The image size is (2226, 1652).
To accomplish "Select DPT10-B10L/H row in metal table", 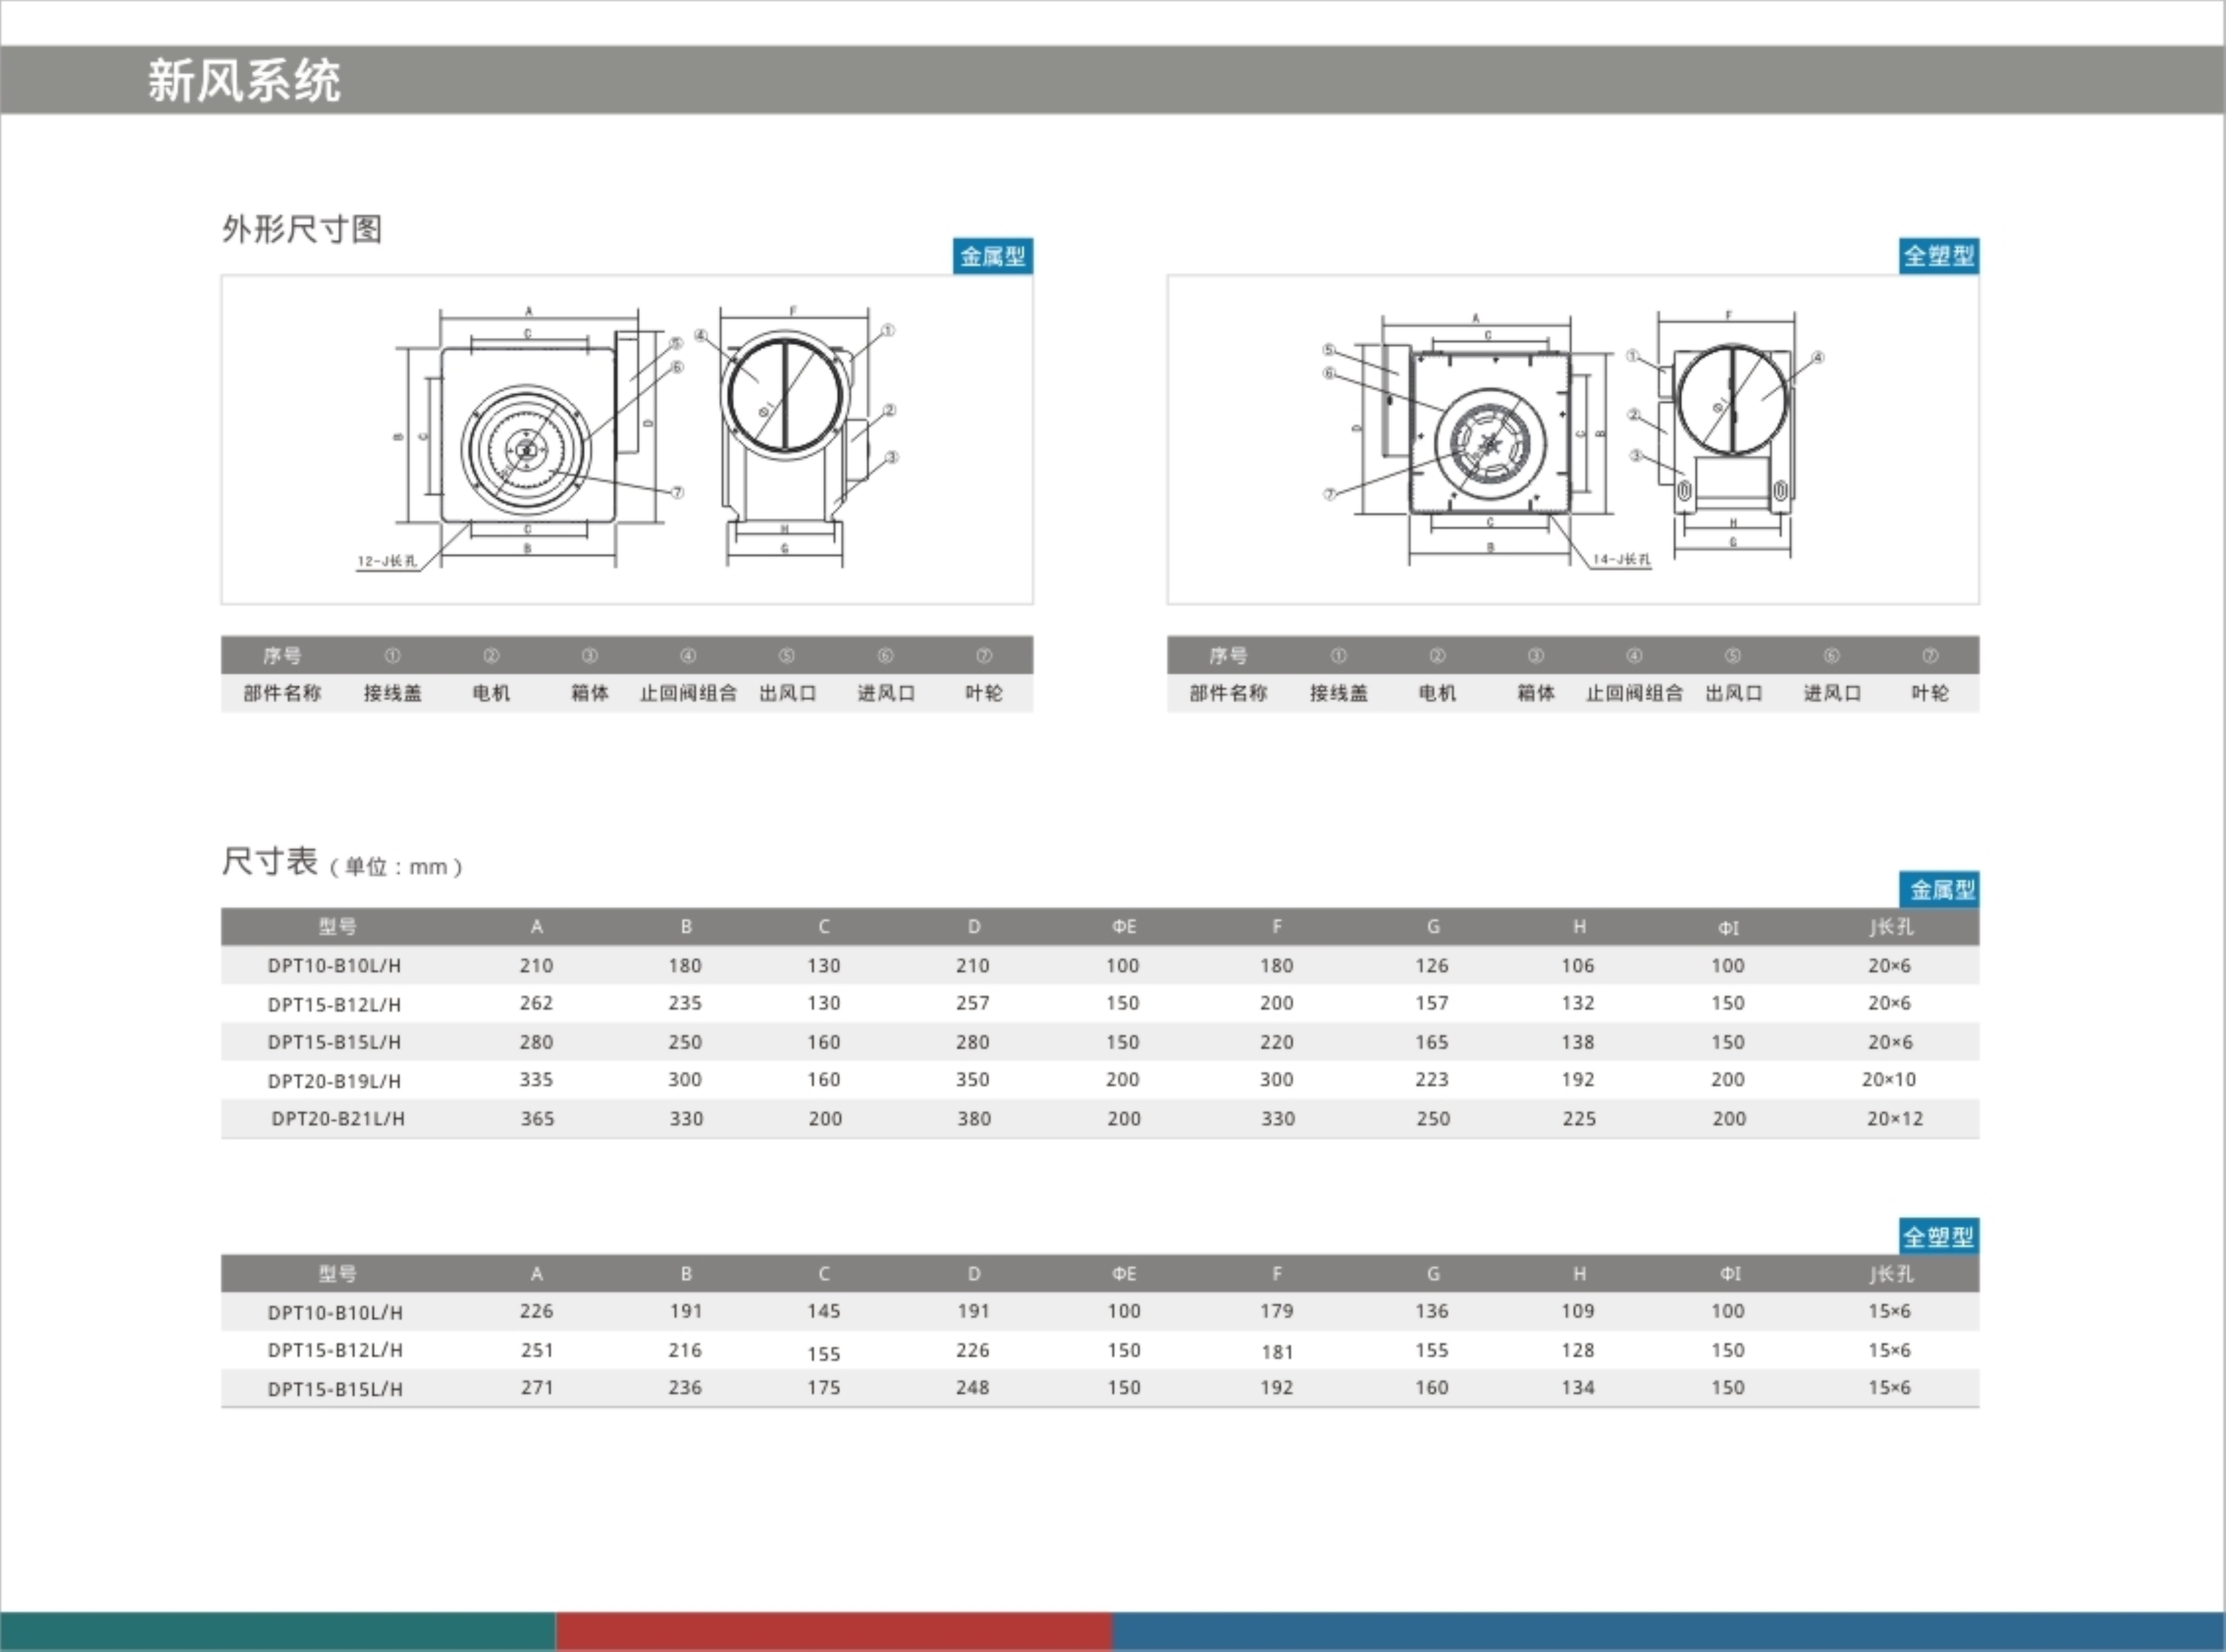I will (334, 966).
